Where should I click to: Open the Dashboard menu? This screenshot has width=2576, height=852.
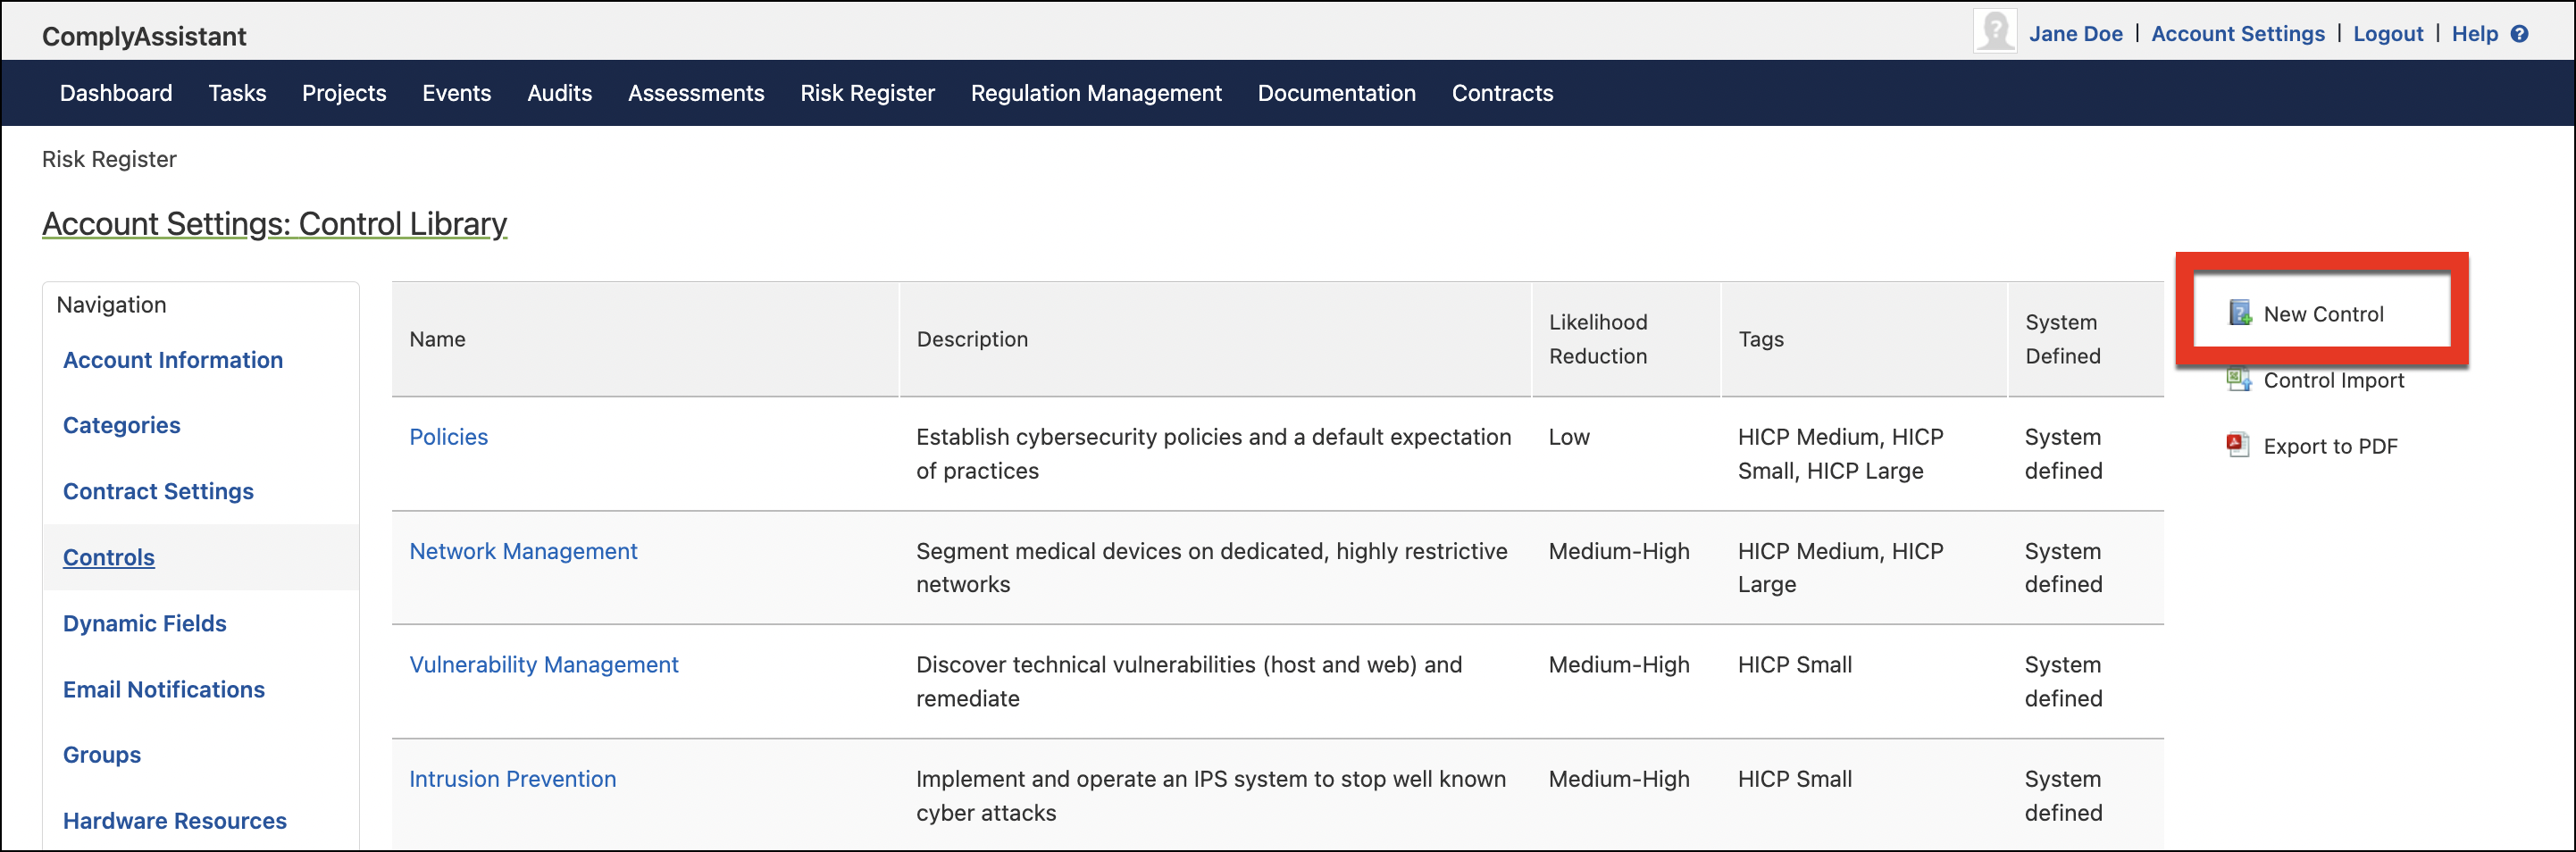tap(116, 93)
